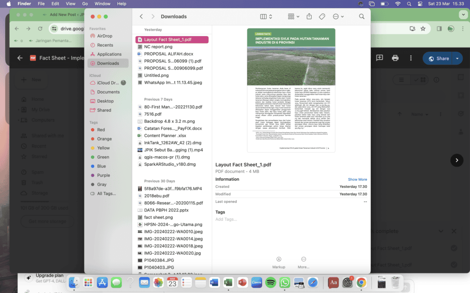Select the file DATA PBPH 2022.pptx

click(172, 210)
